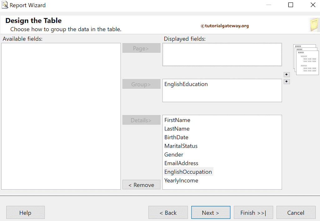Click the Group> transfer button
This screenshot has width=320, height=221.
141,84
